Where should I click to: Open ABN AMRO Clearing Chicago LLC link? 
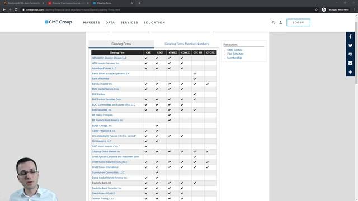tap(109, 58)
